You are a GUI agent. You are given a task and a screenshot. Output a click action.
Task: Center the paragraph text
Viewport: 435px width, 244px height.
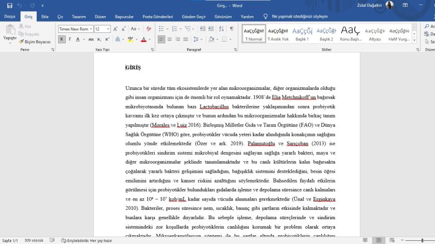pos(170,39)
